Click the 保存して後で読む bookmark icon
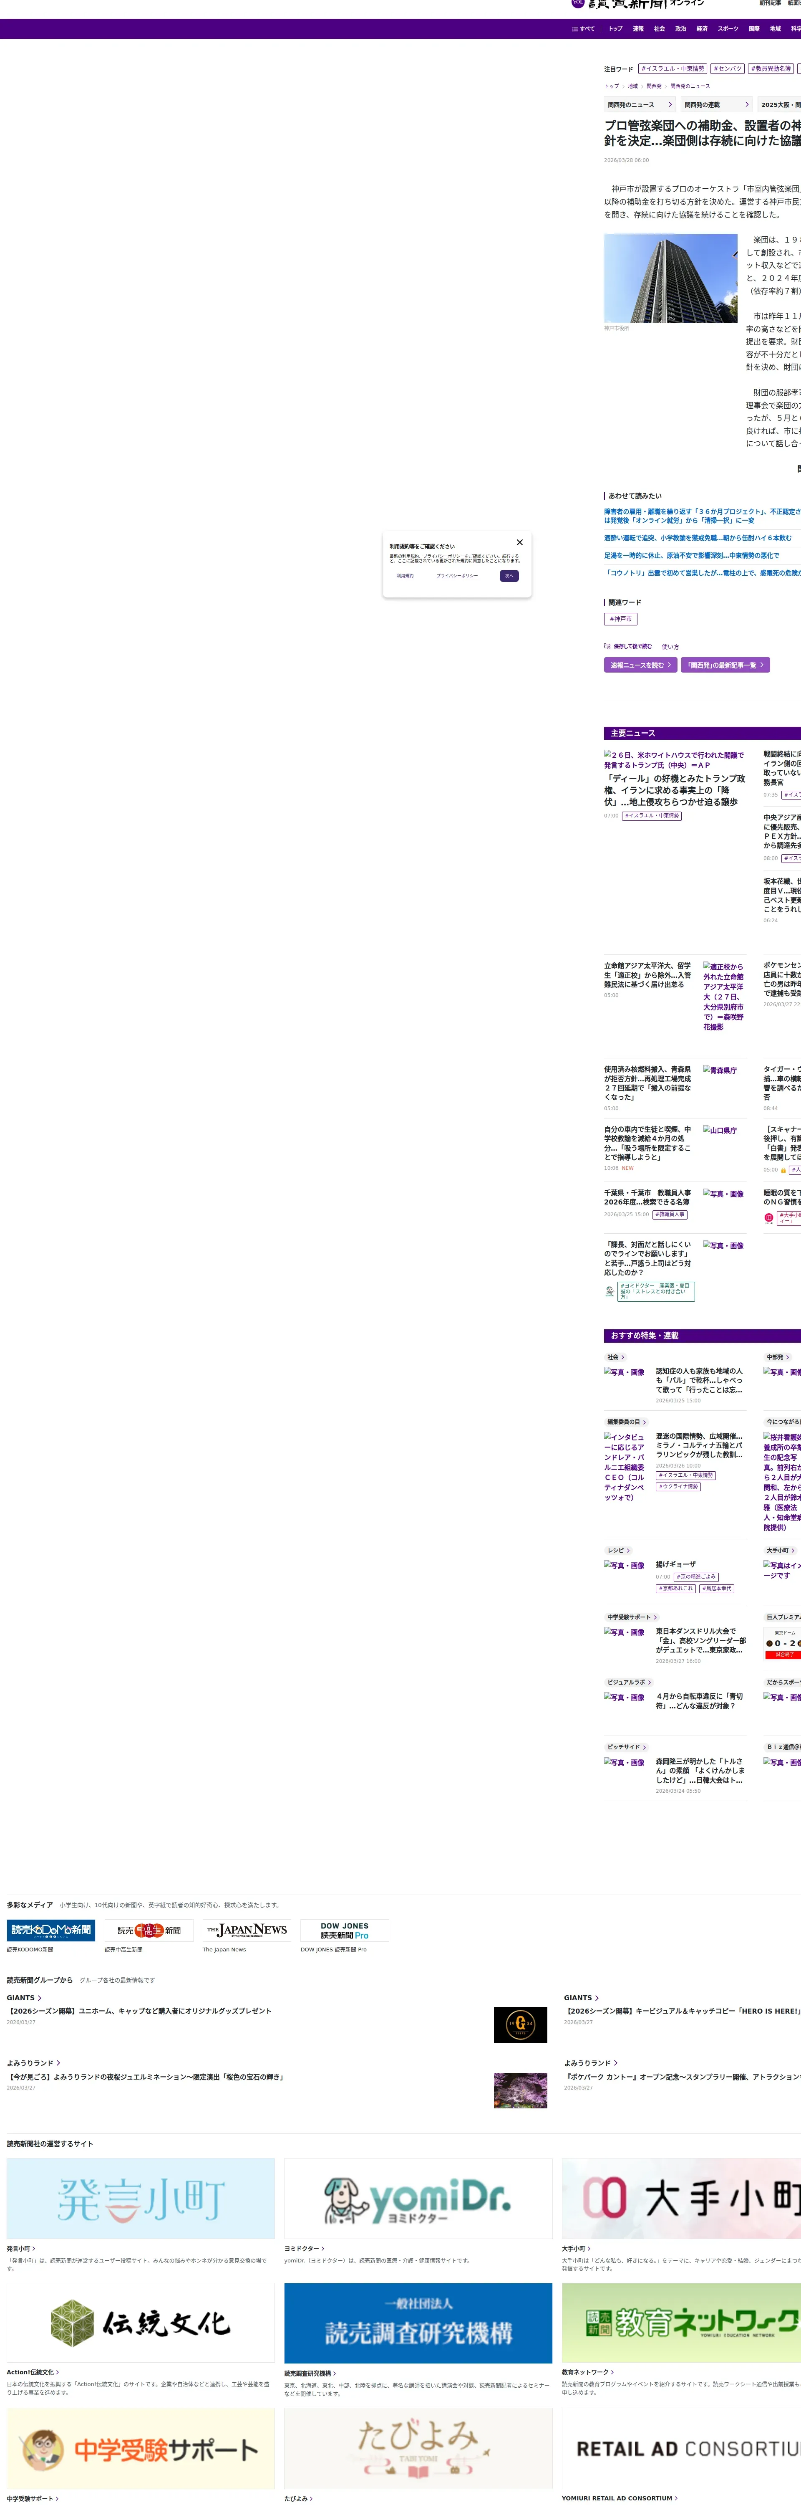The image size is (801, 2505). click(x=607, y=646)
